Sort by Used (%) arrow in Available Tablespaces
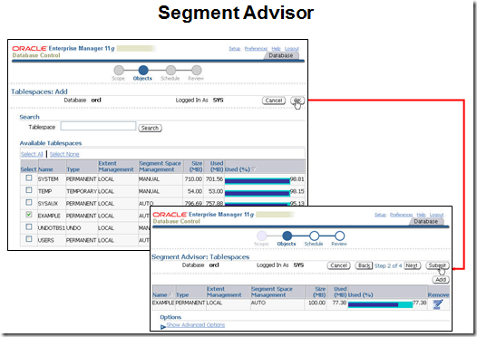477x337 pixels. click(x=253, y=169)
